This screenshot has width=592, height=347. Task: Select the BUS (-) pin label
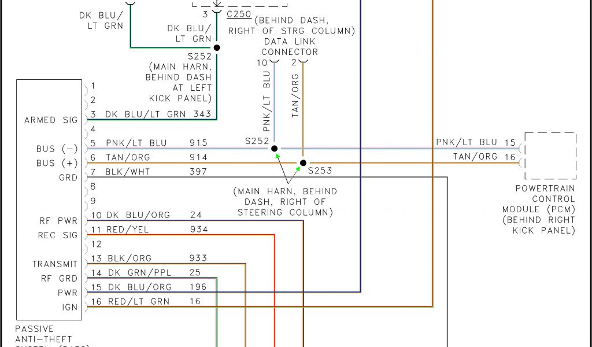tap(57, 149)
